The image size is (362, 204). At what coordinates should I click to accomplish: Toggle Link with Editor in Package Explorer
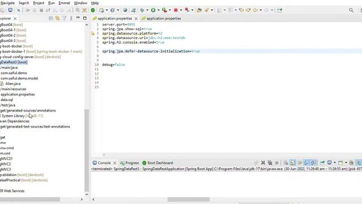point(58,18)
